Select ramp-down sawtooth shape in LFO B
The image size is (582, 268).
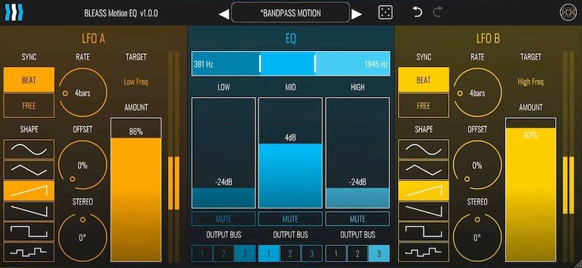(x=423, y=211)
